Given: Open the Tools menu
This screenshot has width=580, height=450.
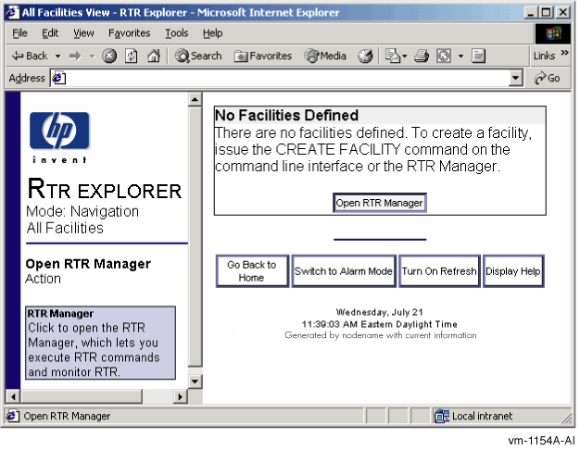Looking at the screenshot, I should click(x=176, y=33).
